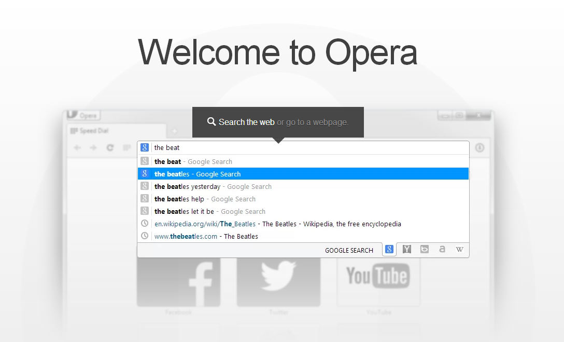Click the 'Welcome to Opera' heading
This screenshot has height=342, width=564.
(x=277, y=53)
